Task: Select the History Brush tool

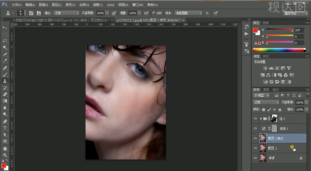Action: coord(5,88)
